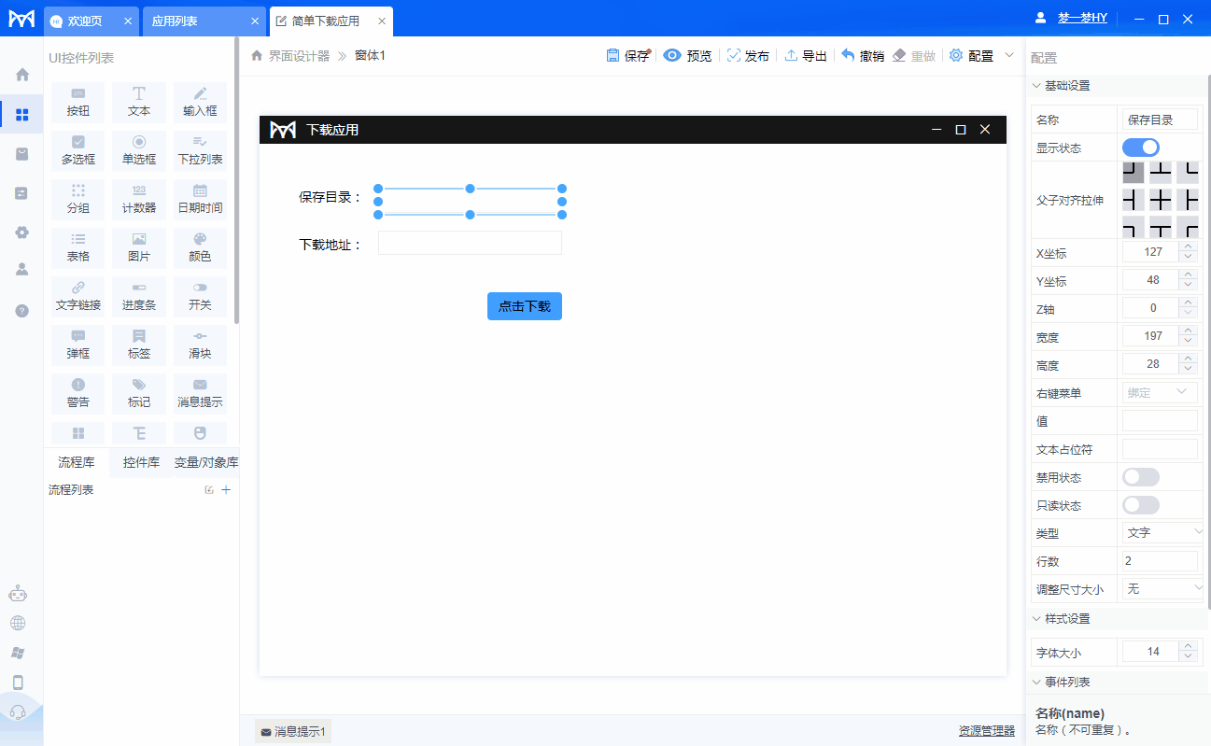This screenshot has height=746, width=1211.
Task: Add a 进度条 progress bar control
Action: click(x=139, y=296)
